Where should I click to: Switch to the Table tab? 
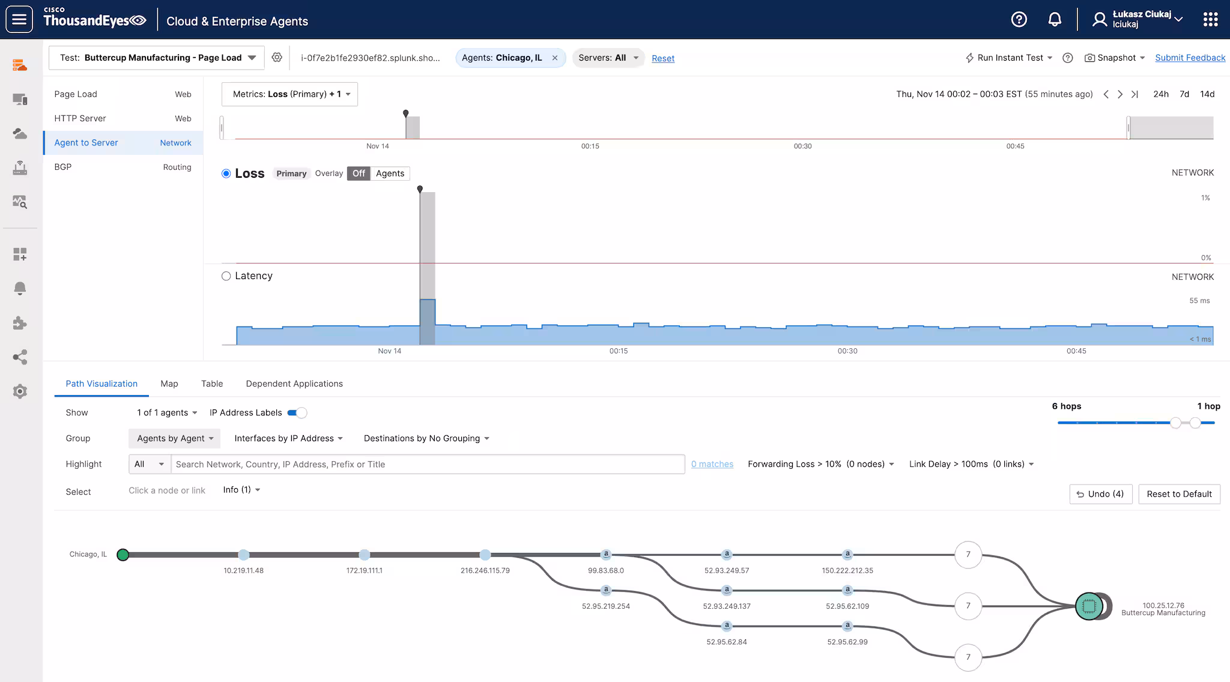(212, 384)
